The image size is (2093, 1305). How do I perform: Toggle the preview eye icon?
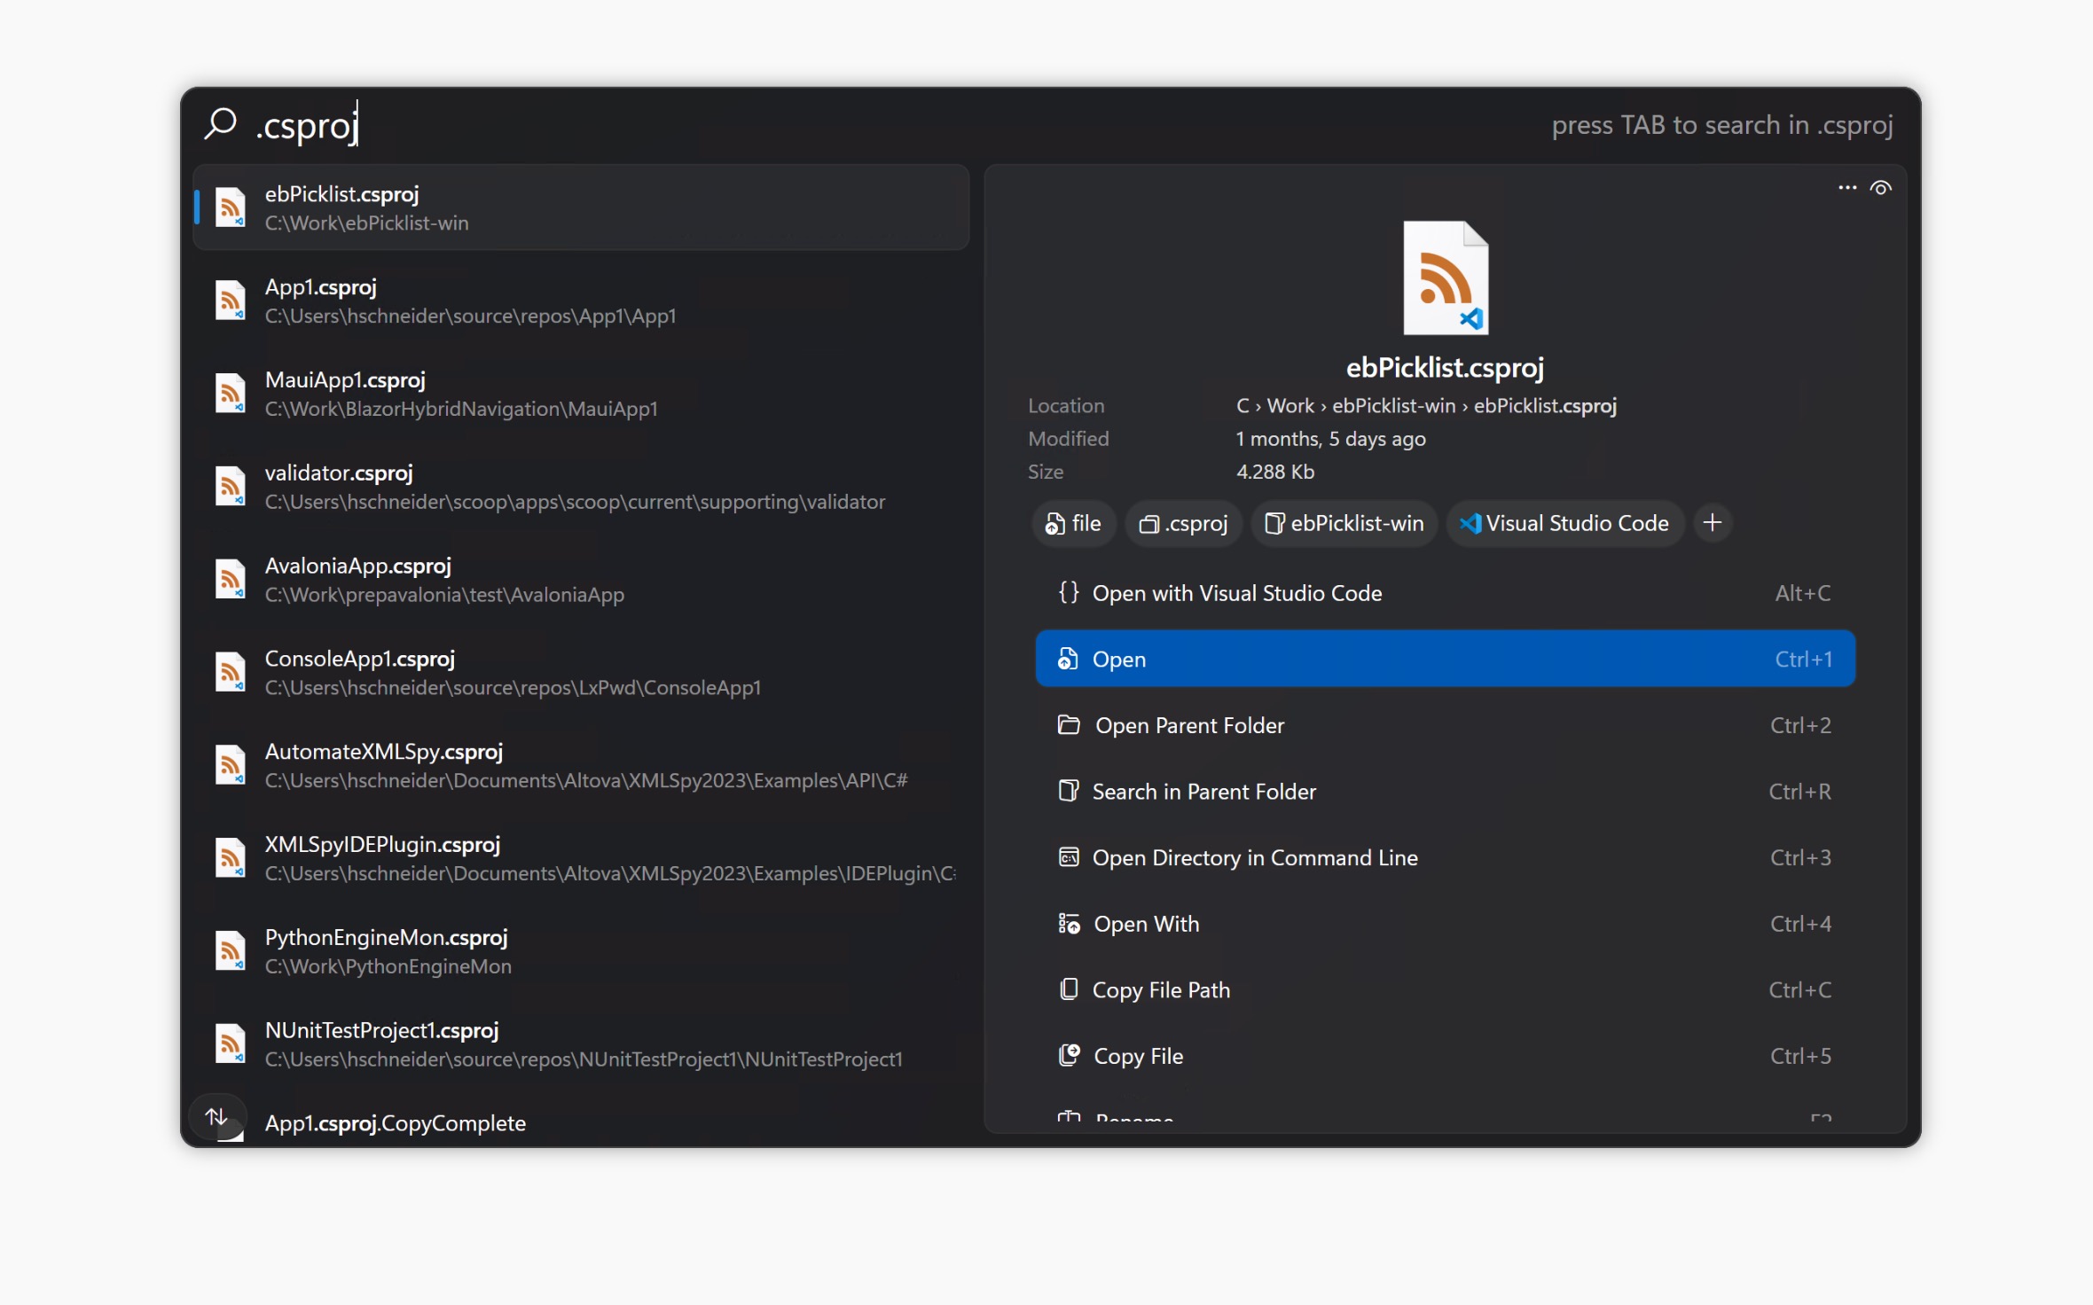[x=1880, y=188]
